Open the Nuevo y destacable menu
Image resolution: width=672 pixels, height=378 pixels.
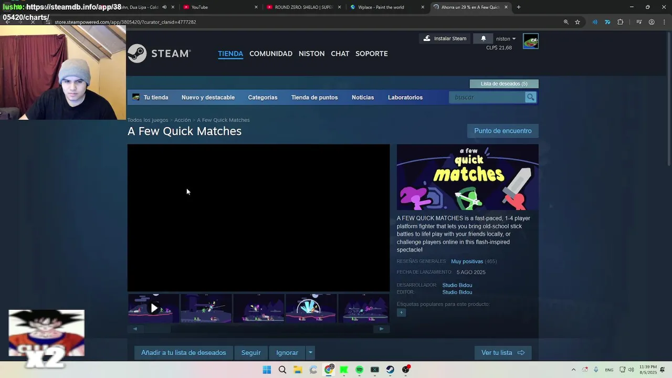click(208, 97)
